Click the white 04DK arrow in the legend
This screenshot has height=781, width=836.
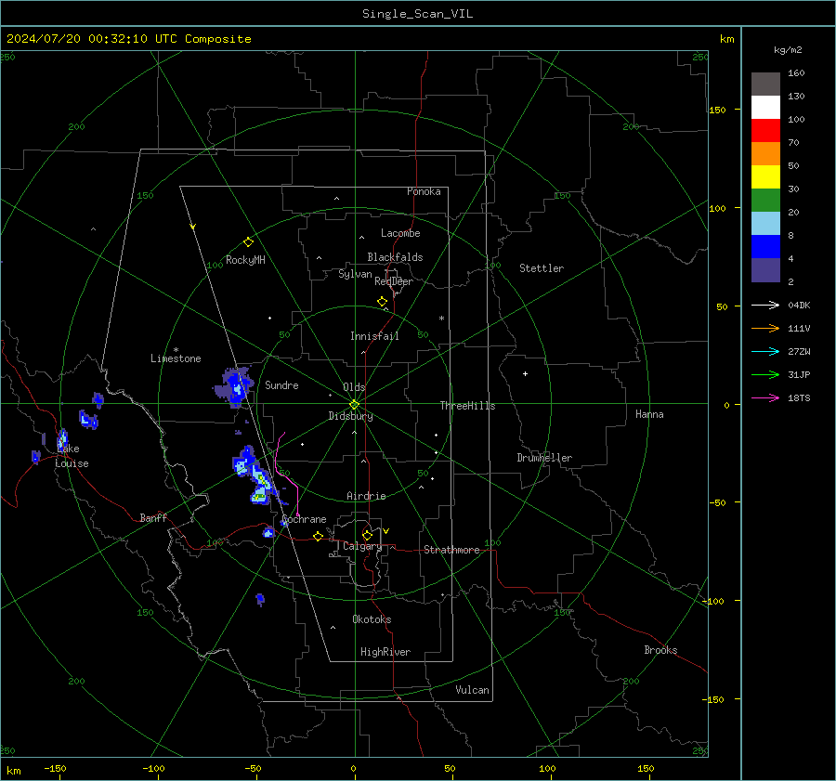[x=765, y=305]
